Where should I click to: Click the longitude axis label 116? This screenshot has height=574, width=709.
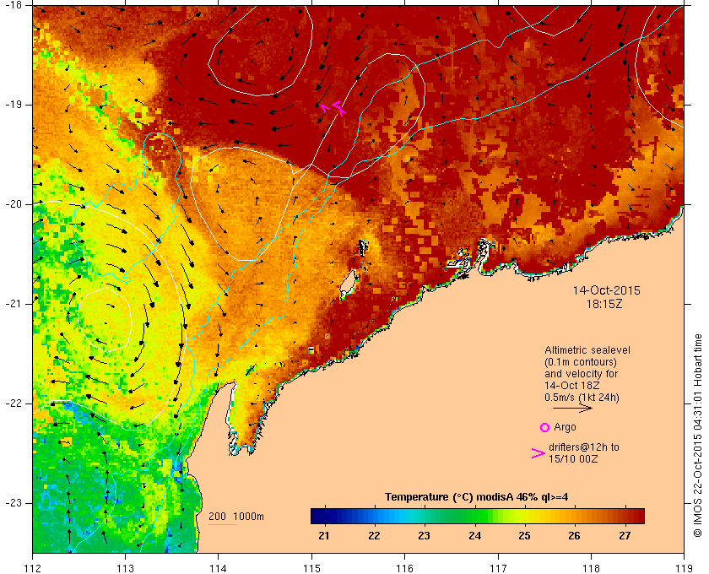pyautogui.click(x=404, y=568)
